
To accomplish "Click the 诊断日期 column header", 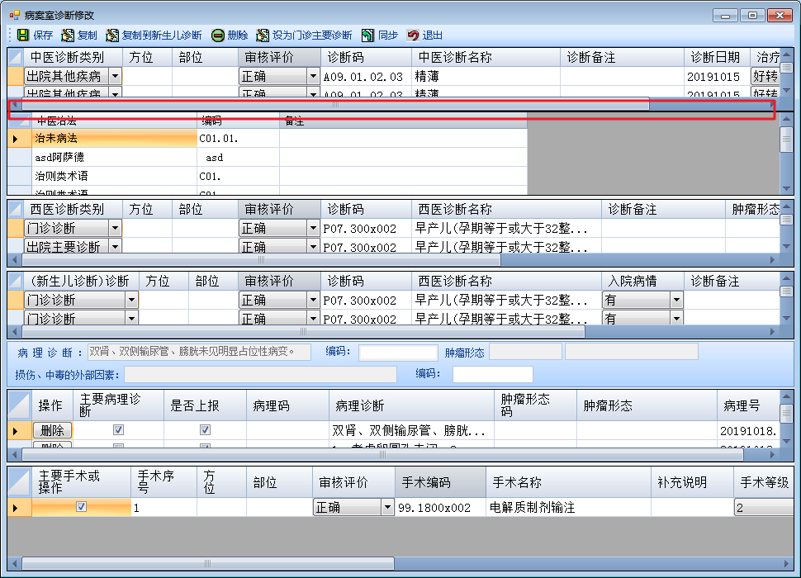I will pos(717,57).
